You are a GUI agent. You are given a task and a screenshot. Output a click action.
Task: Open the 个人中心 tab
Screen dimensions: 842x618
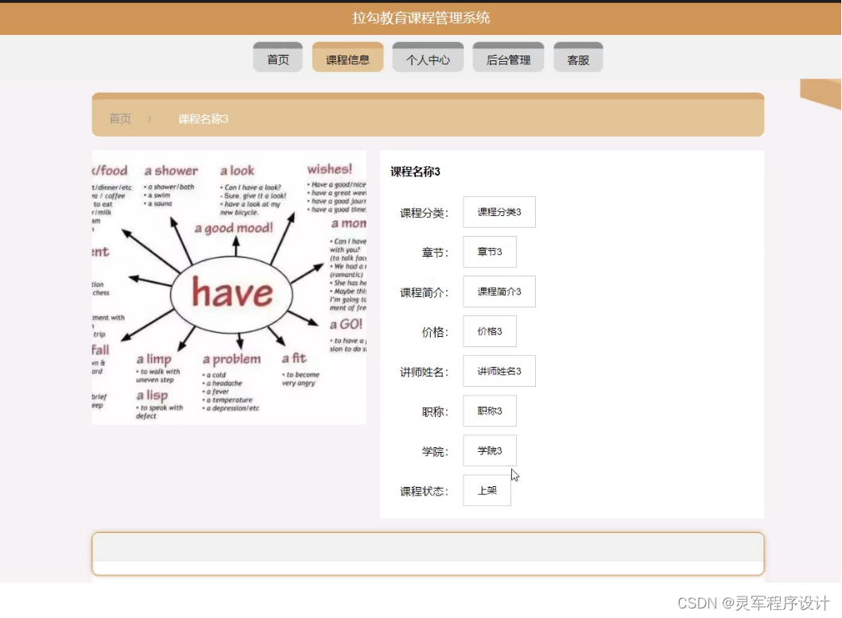click(428, 56)
